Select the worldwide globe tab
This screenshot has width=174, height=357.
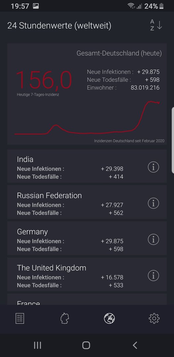point(109,318)
